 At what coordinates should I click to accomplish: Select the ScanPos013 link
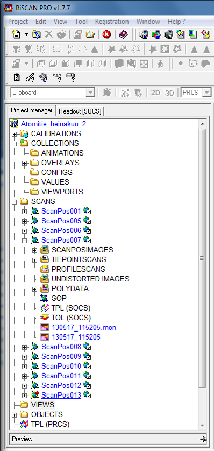click(61, 395)
